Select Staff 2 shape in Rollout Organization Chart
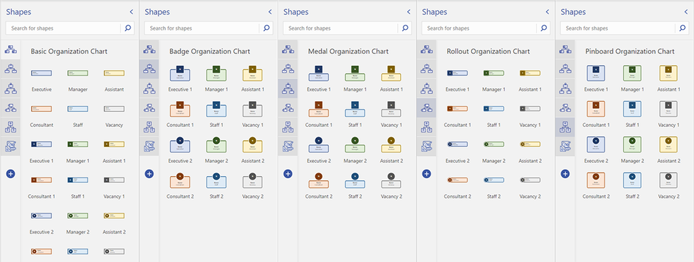Image resolution: width=694 pixels, height=262 pixels. point(494,180)
